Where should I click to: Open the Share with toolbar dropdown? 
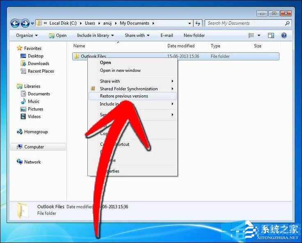pyautogui.click(x=137, y=36)
